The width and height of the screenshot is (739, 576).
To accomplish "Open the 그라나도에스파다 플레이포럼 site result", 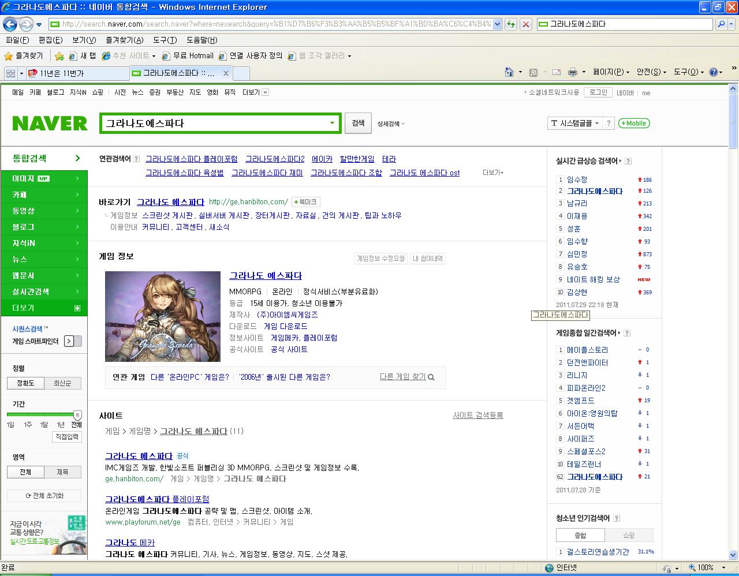I will pos(157,499).
